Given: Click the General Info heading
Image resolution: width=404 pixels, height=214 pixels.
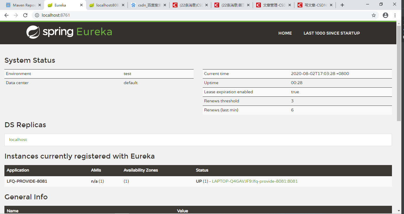Looking at the screenshot, I should 26,197.
